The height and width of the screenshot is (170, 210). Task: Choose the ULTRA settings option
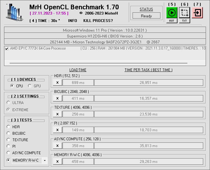tap(8, 103)
